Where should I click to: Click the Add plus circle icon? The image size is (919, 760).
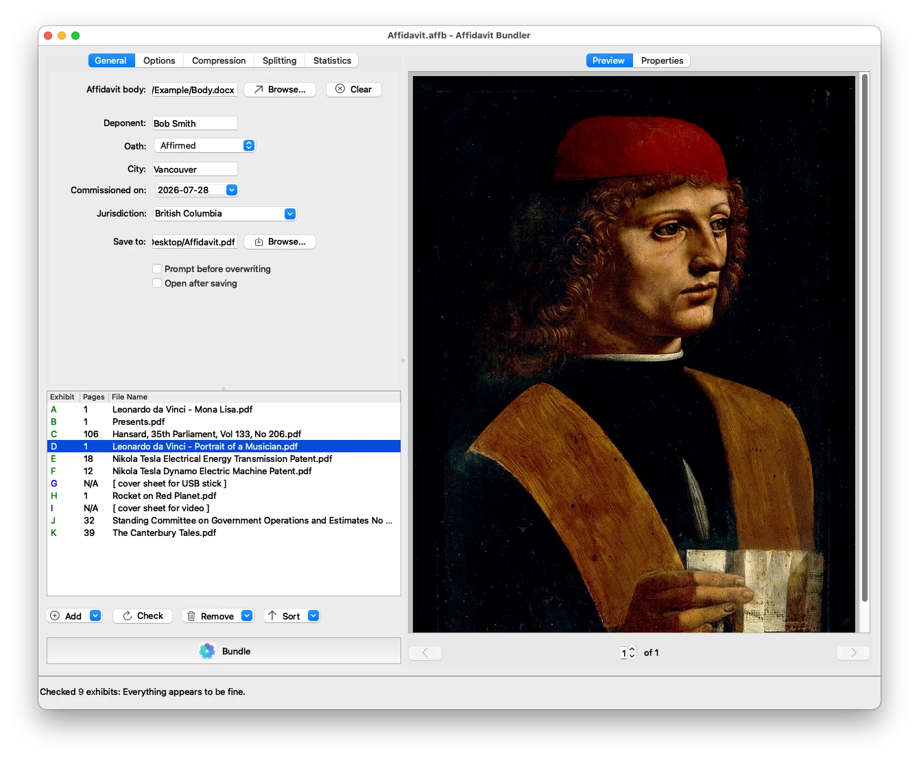(x=55, y=615)
